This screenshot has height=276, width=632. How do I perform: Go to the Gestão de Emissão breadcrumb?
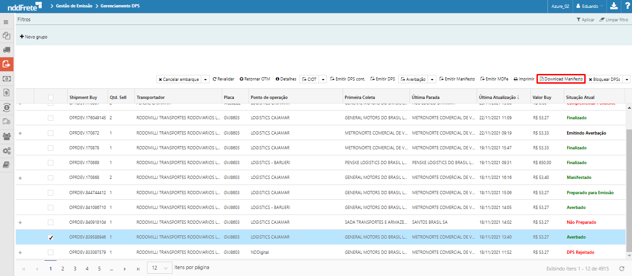point(74,6)
